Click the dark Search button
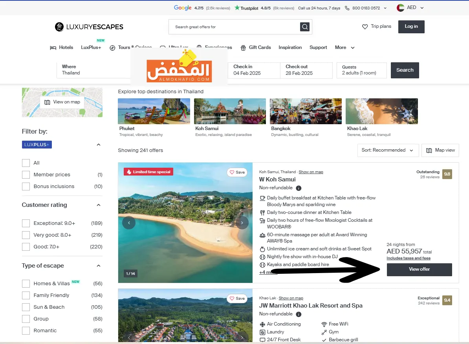This screenshot has height=344, width=469. coord(405,70)
